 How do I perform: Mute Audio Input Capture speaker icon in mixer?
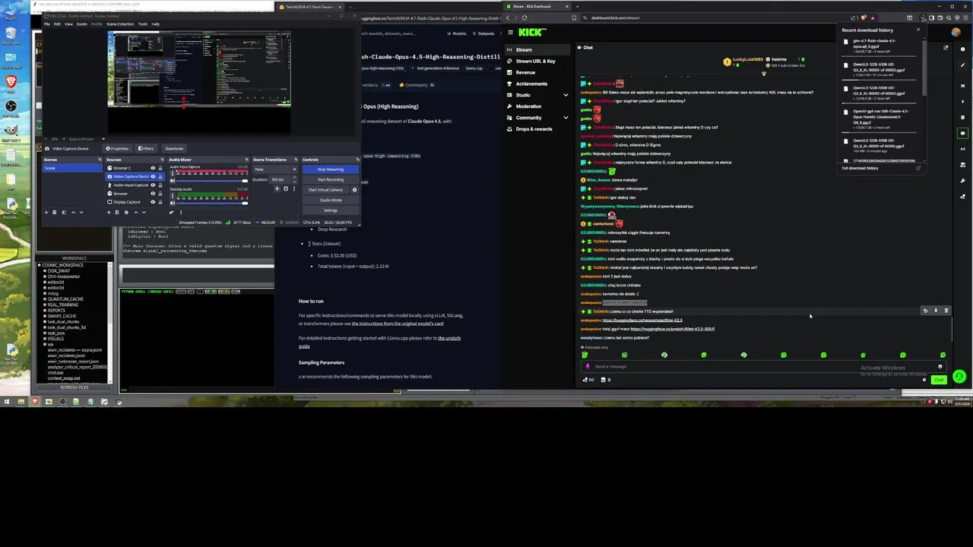coord(173,181)
